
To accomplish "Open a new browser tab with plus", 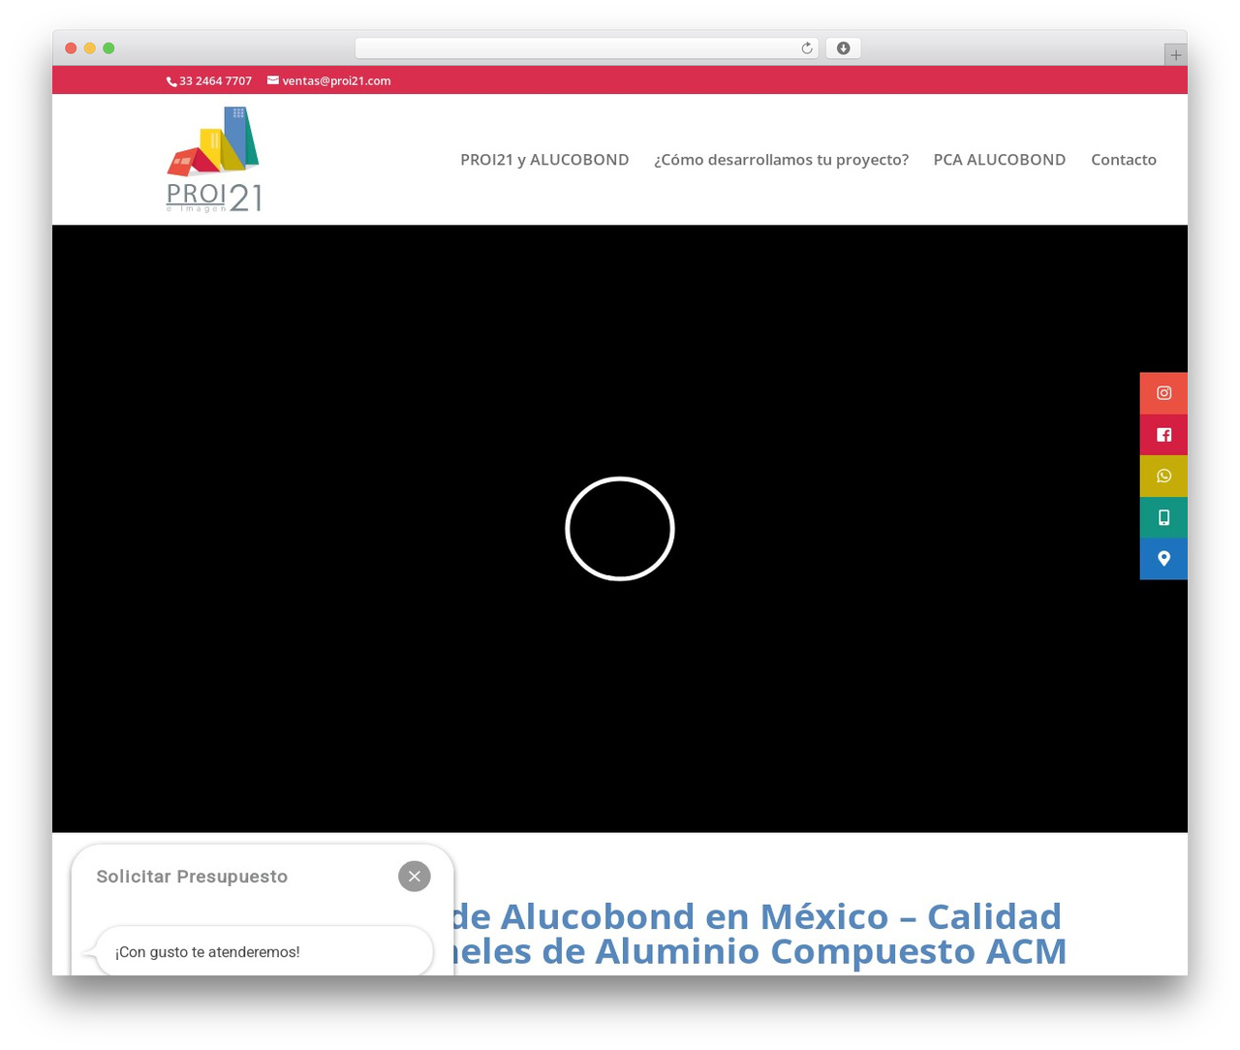I will point(1175,55).
